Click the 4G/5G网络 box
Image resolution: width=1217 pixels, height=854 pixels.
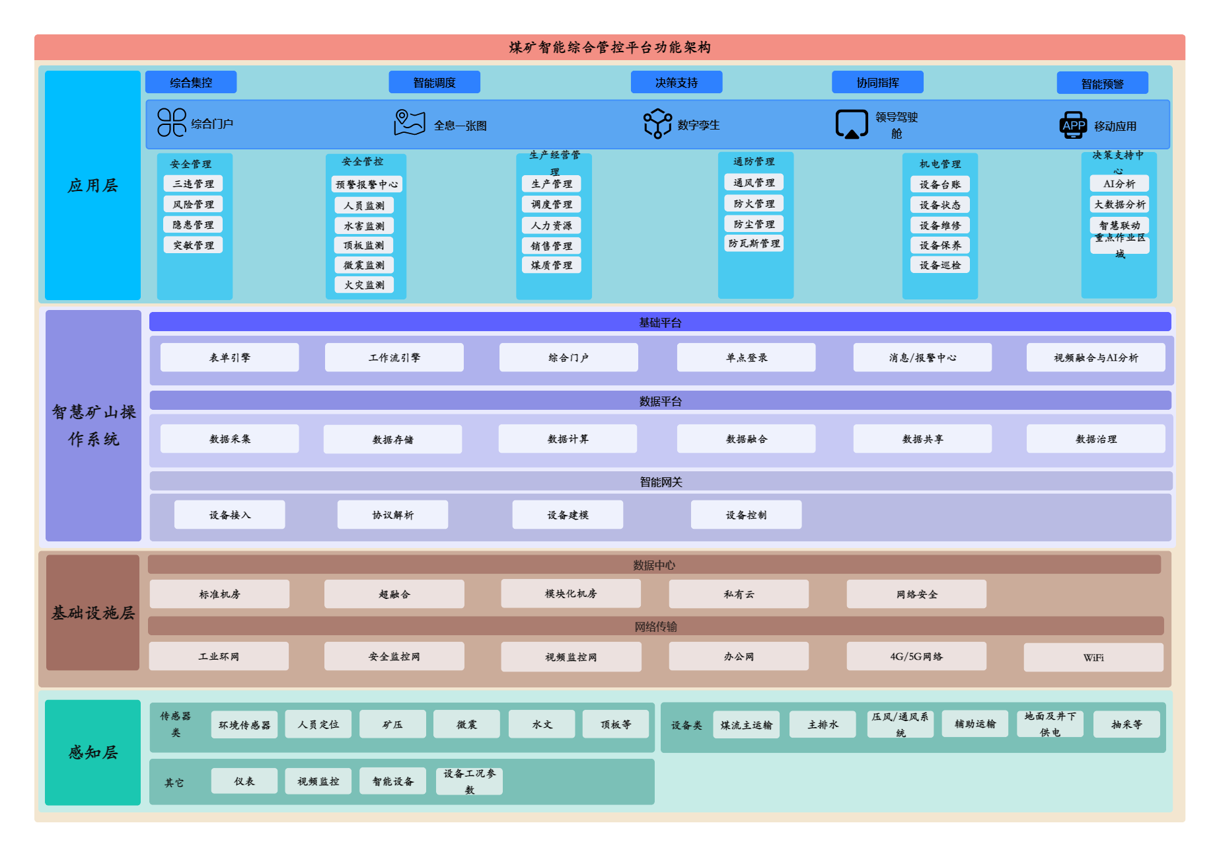click(916, 656)
